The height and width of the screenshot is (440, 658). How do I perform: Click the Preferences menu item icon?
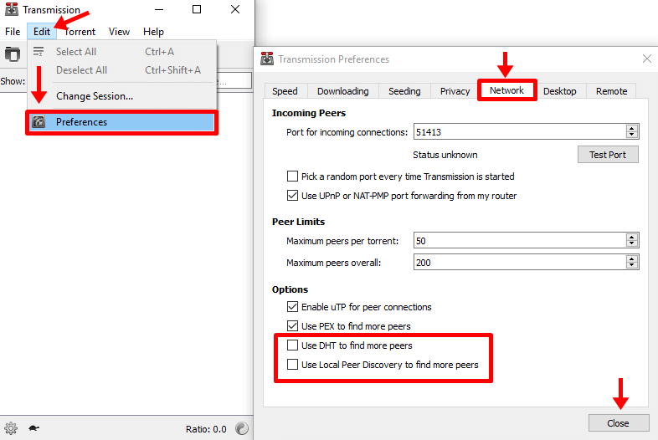[x=39, y=122]
